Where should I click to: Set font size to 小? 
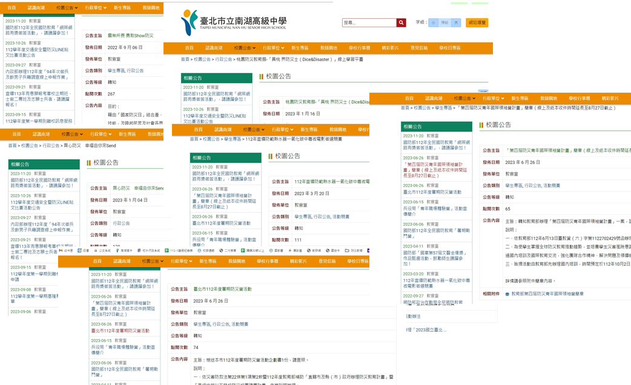[433, 23]
